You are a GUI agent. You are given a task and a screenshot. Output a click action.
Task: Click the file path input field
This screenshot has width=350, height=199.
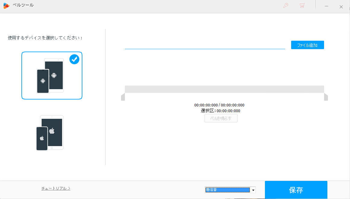point(205,45)
